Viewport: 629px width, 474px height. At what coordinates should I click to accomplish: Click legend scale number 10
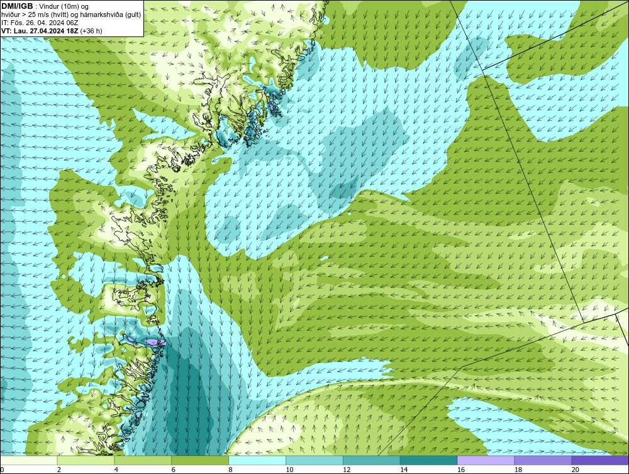(289, 470)
